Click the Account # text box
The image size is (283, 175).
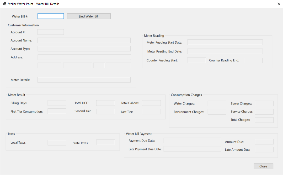(x=51, y=32)
